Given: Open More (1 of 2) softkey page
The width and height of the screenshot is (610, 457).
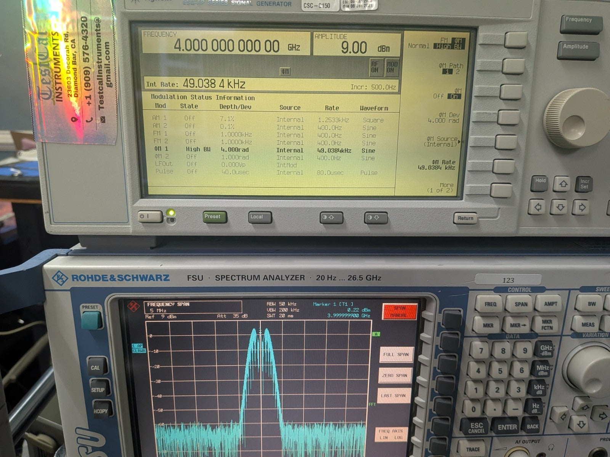Looking at the screenshot, I should (440, 187).
